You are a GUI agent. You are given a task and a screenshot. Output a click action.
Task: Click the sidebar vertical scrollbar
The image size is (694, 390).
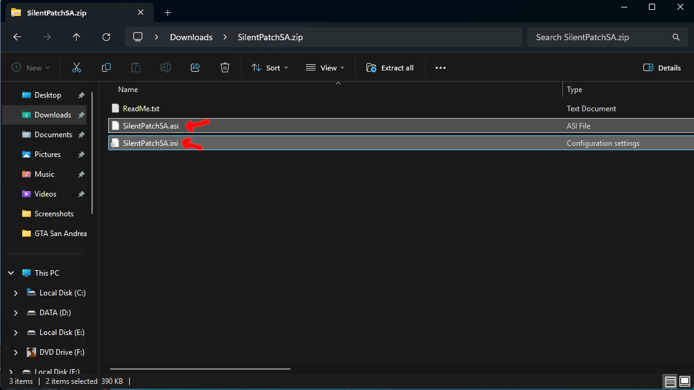pyautogui.click(x=92, y=153)
